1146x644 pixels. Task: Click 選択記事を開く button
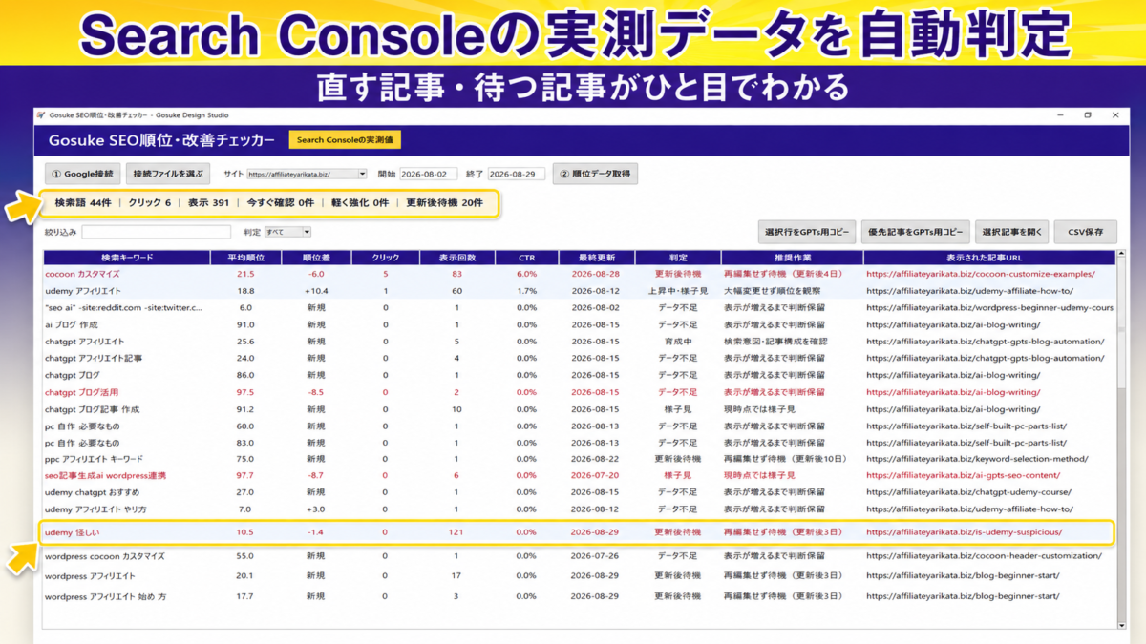pos(1012,232)
